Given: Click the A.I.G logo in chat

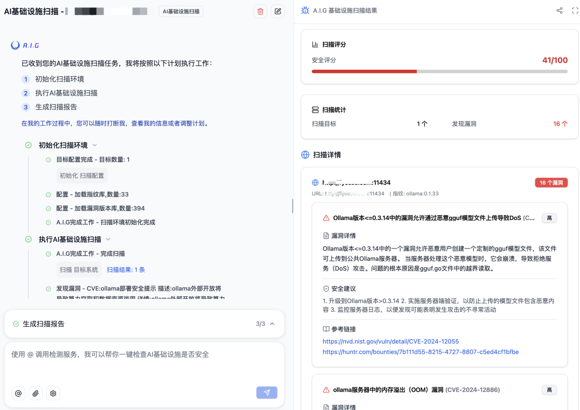Looking at the screenshot, I should pos(25,45).
